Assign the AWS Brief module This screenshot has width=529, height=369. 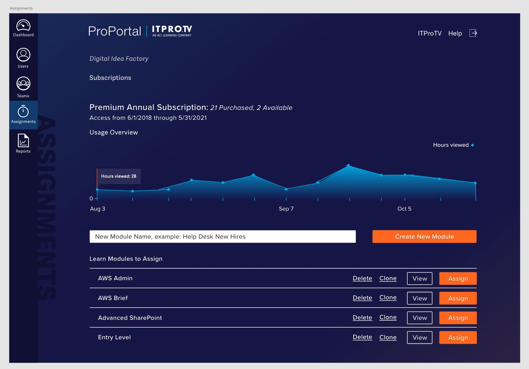pyautogui.click(x=458, y=298)
